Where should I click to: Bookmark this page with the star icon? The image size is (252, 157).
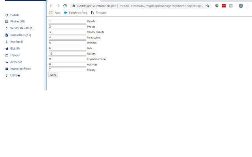pos(208,6)
